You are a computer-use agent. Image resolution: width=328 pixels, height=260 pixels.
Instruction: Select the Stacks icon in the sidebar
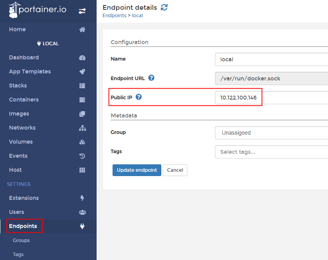[82, 85]
